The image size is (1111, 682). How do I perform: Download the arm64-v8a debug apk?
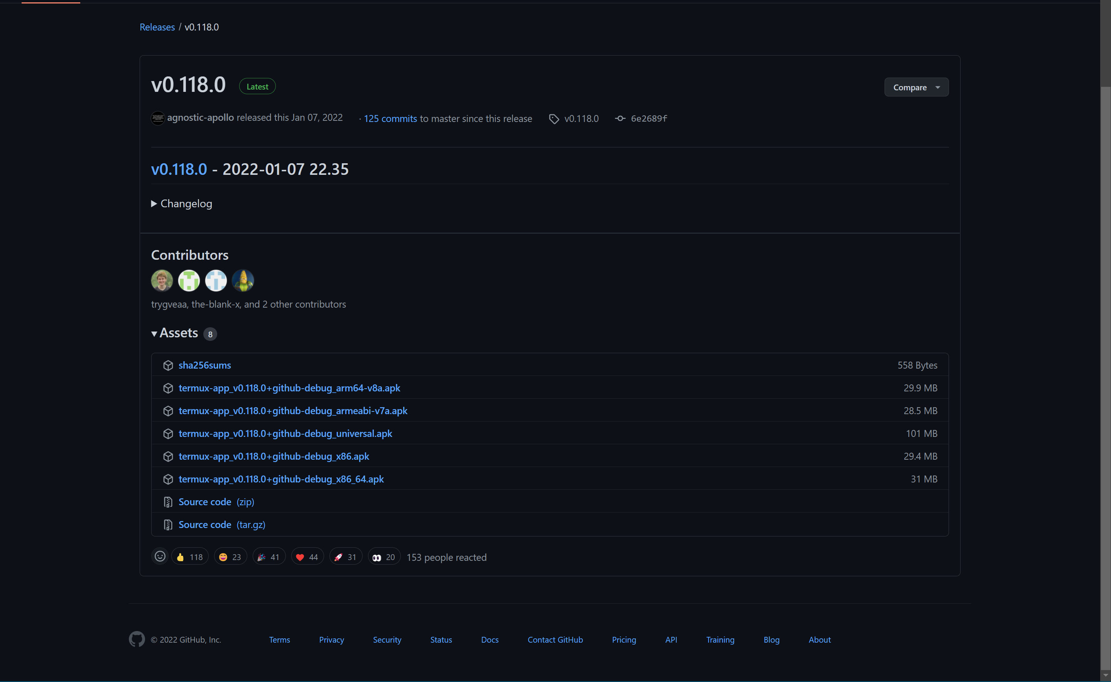[x=289, y=388]
